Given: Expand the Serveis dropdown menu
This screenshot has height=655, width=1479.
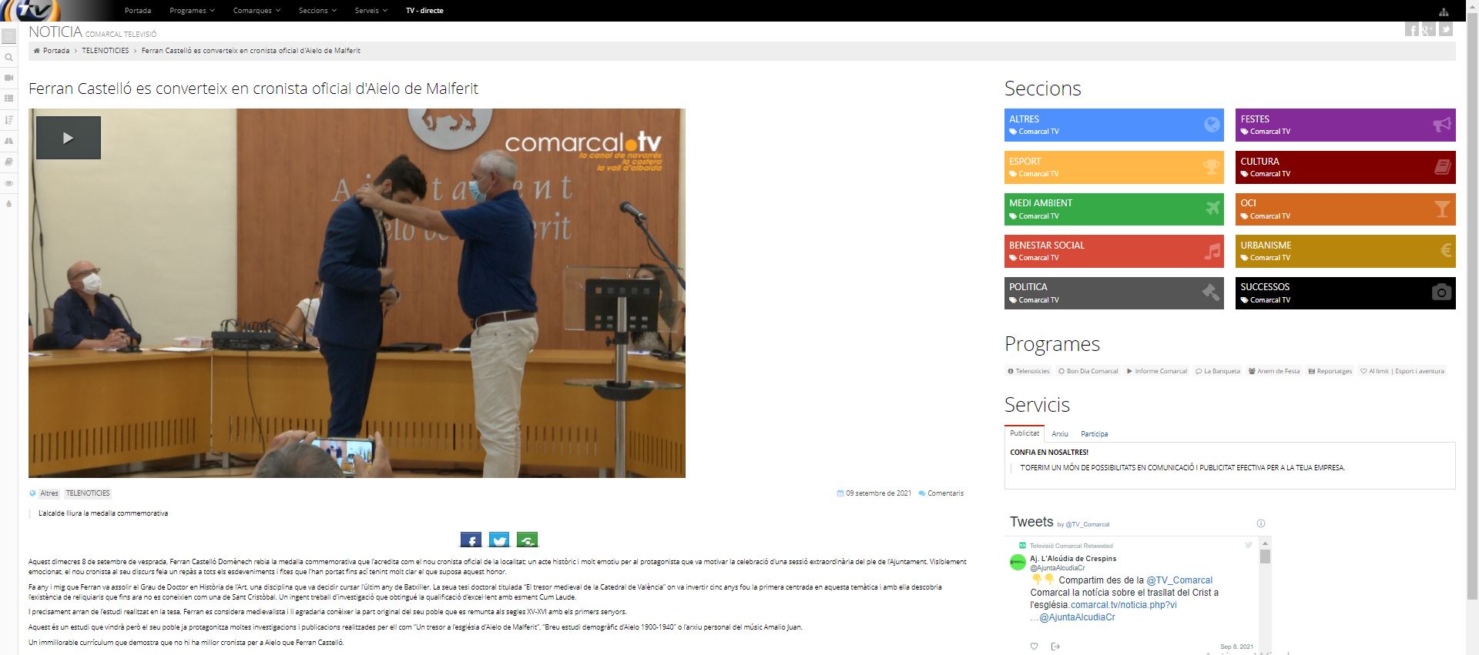Looking at the screenshot, I should pyautogui.click(x=371, y=11).
